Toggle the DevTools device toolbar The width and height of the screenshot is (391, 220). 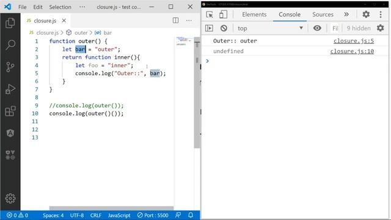[223, 15]
